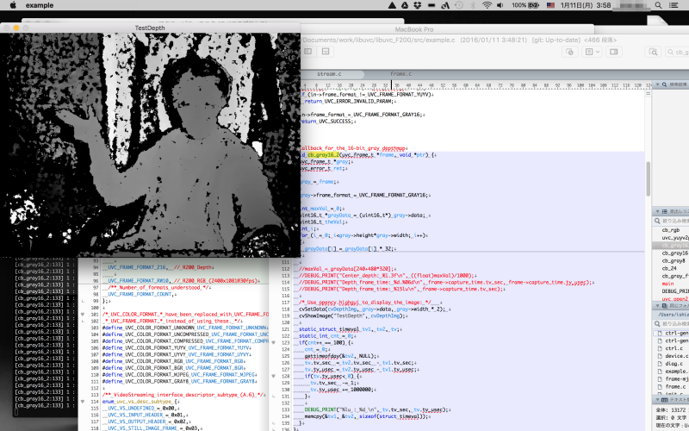Select uvc_open2 in the outline list
Viewport: 689px width, 431px height.
675,298
